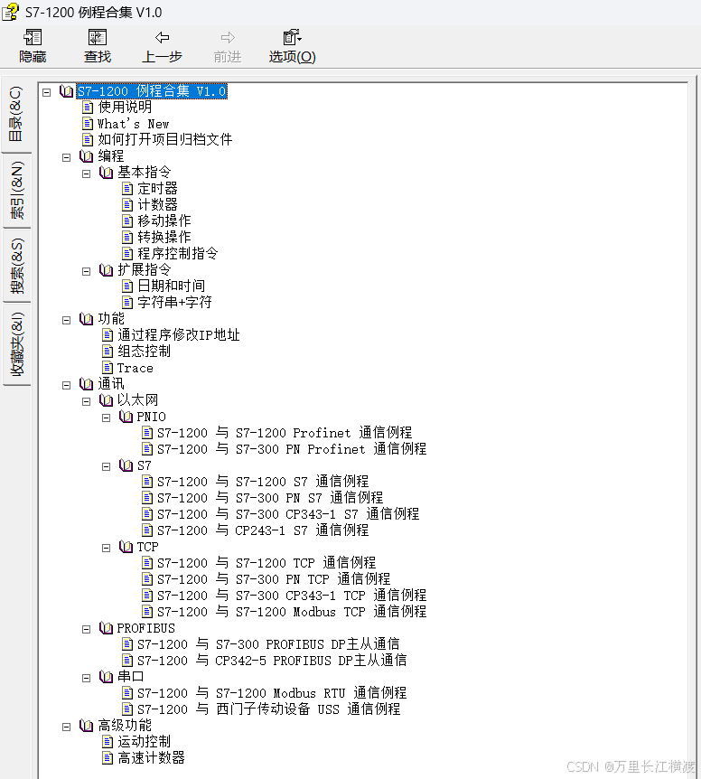Click the page icon beside 定时器
Viewport: 701px width, 779px height.
pyautogui.click(x=127, y=189)
